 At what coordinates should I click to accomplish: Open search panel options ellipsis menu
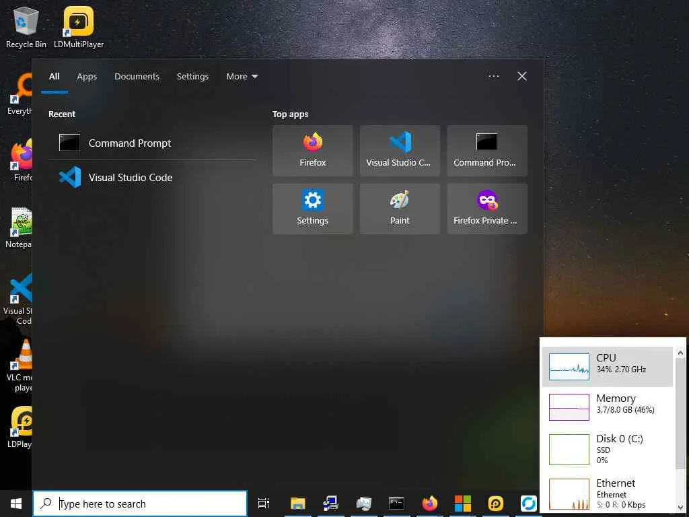493,76
